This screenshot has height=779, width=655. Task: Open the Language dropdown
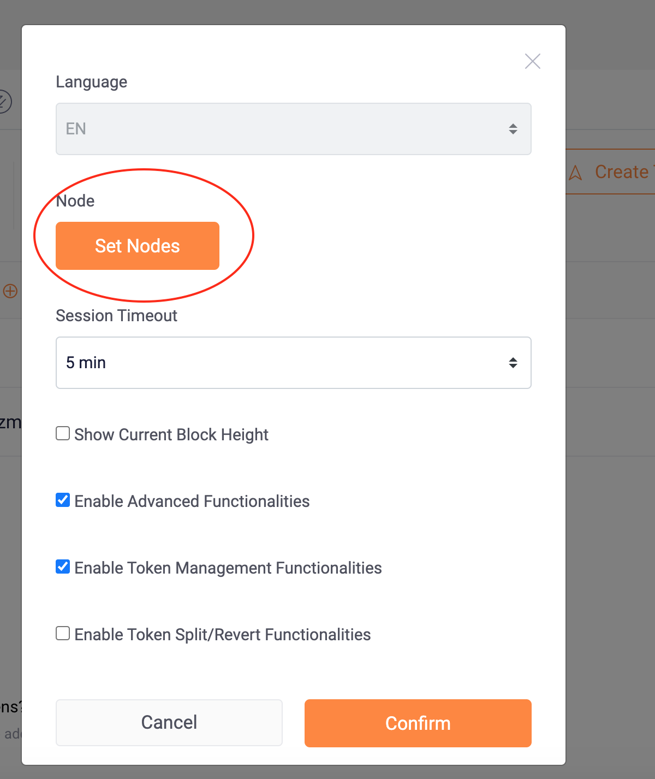point(293,129)
